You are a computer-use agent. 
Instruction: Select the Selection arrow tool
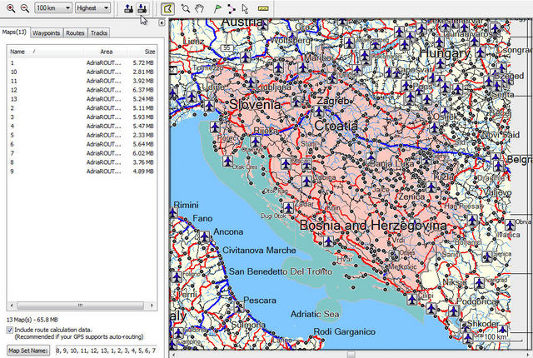point(245,8)
